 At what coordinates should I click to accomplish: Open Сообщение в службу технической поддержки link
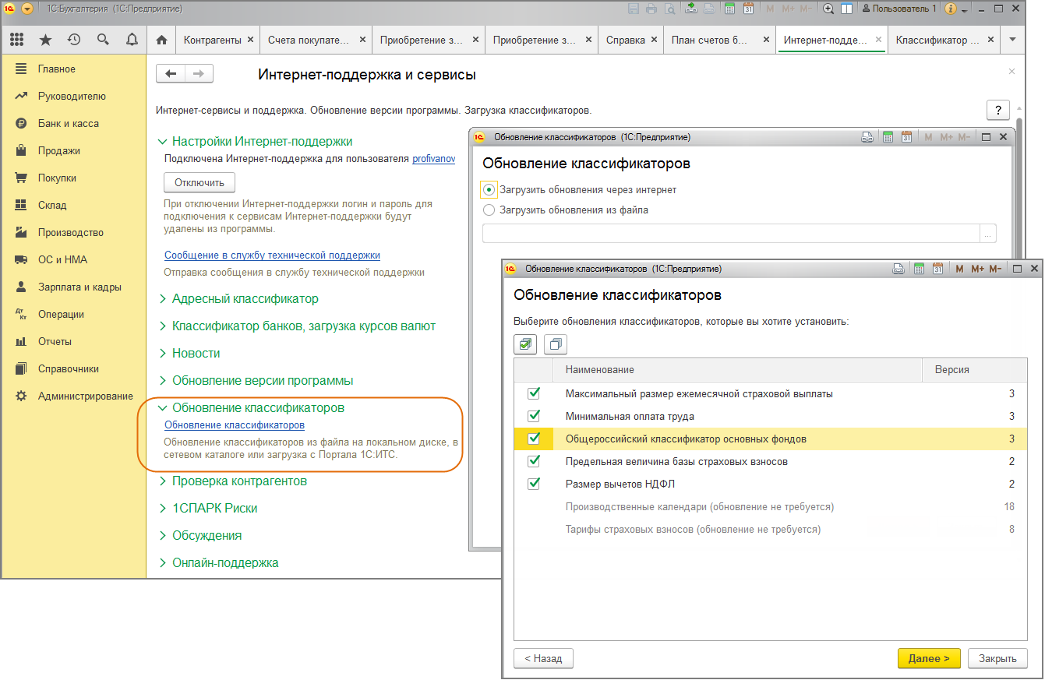click(272, 255)
